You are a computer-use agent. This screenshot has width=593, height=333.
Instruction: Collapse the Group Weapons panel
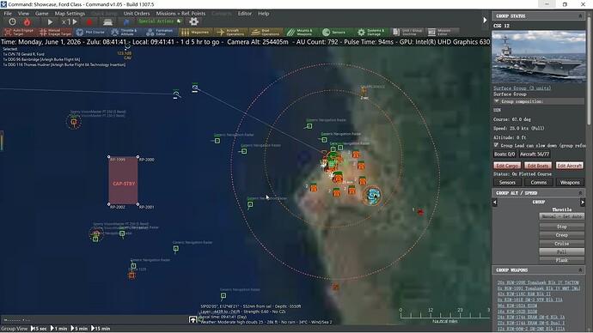[580, 270]
